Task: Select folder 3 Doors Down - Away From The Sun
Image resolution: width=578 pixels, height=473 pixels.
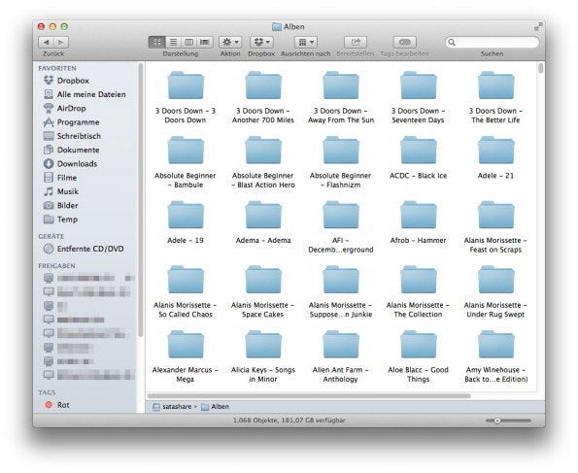Action: 341,98
